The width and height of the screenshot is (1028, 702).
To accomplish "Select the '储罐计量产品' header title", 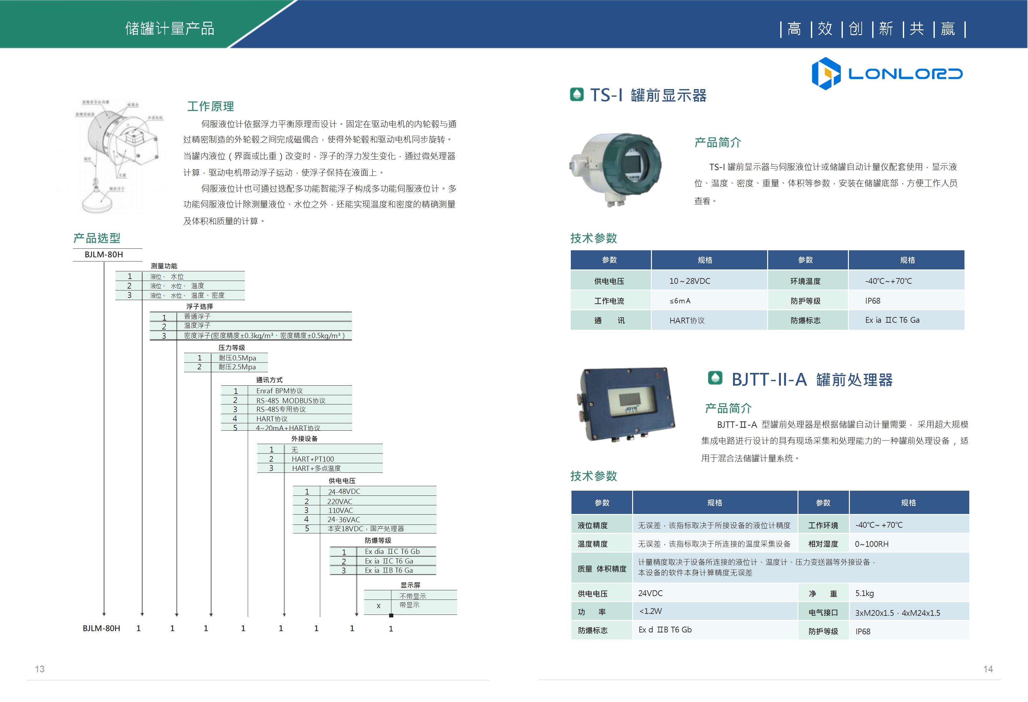I will click(170, 29).
